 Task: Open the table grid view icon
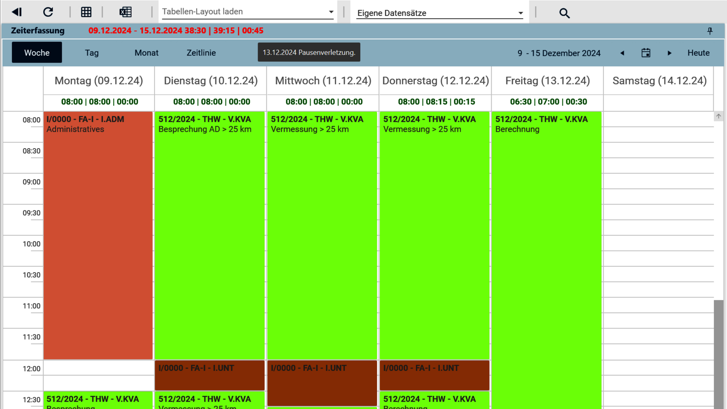click(x=86, y=12)
